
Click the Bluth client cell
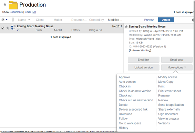[39, 30]
